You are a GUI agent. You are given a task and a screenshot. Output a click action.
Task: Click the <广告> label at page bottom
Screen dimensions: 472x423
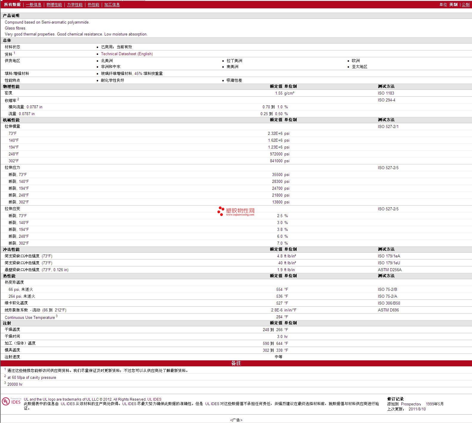pos(236,420)
